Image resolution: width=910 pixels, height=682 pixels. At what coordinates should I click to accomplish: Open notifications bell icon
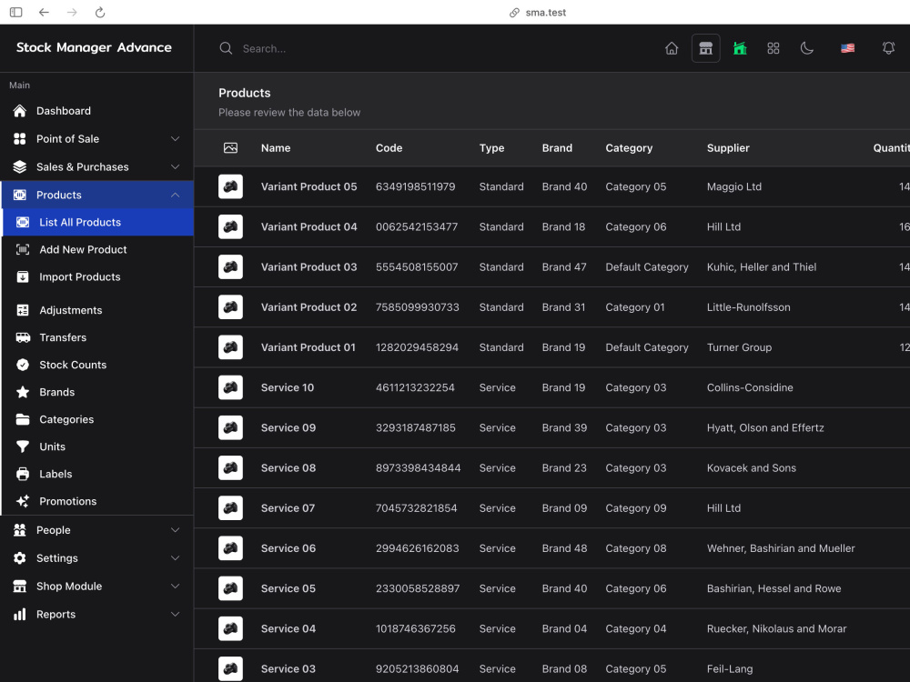[x=888, y=48]
